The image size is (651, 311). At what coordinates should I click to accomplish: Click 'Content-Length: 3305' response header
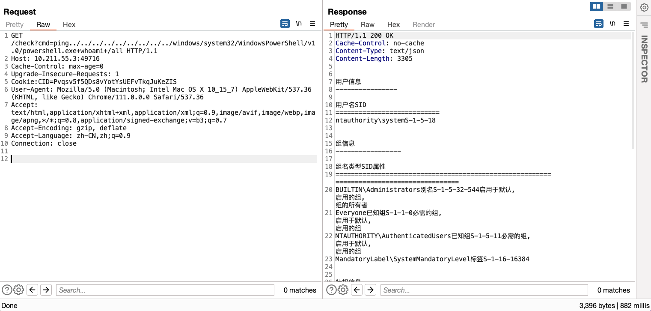point(374,59)
